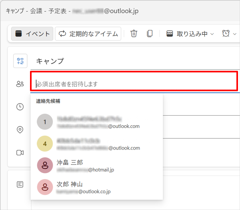
Task: Click the copy/duplicate event icon
Action: pos(150,34)
